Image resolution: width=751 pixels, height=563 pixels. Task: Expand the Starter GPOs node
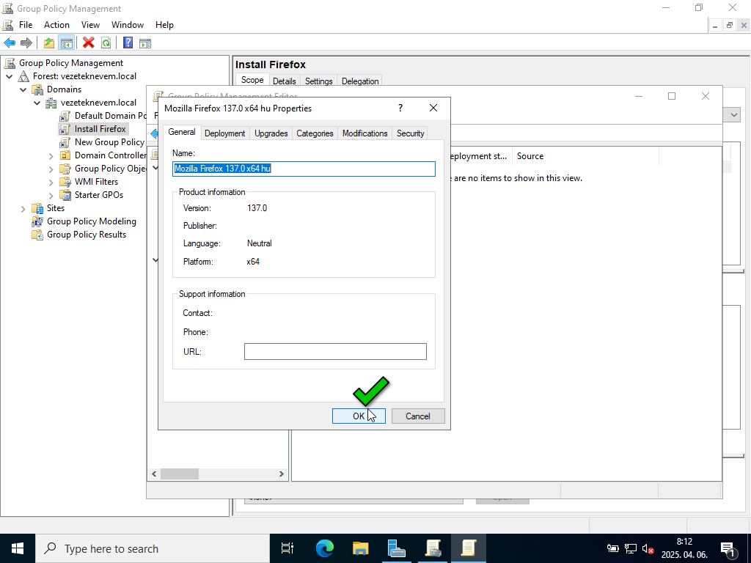(x=51, y=195)
